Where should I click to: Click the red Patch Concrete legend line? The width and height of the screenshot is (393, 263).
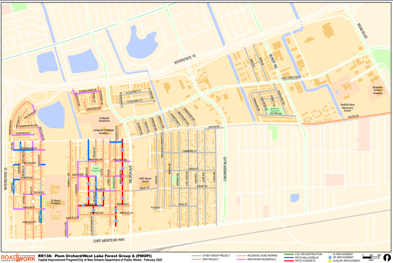[x=289, y=261]
